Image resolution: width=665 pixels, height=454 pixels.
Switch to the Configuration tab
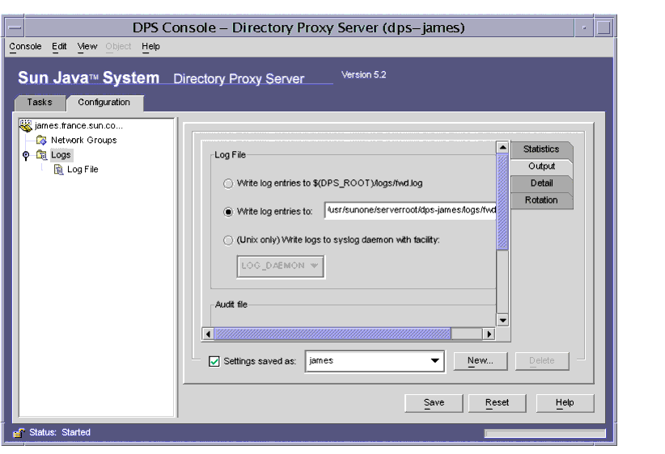coord(104,103)
